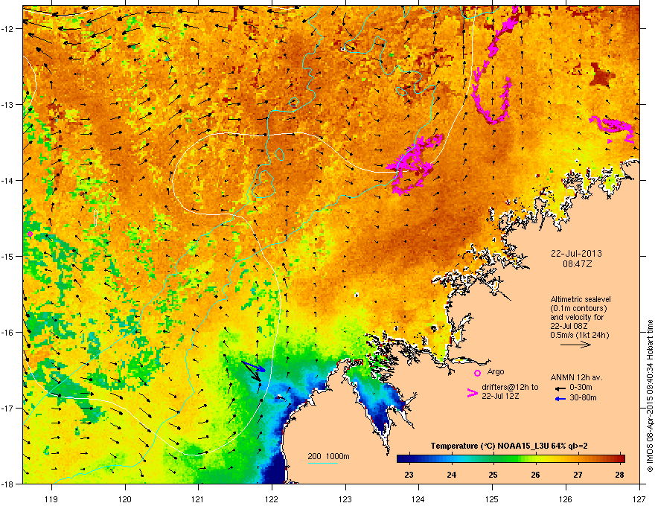
Task: Click the latitude axis label -18
Action: click(7, 484)
